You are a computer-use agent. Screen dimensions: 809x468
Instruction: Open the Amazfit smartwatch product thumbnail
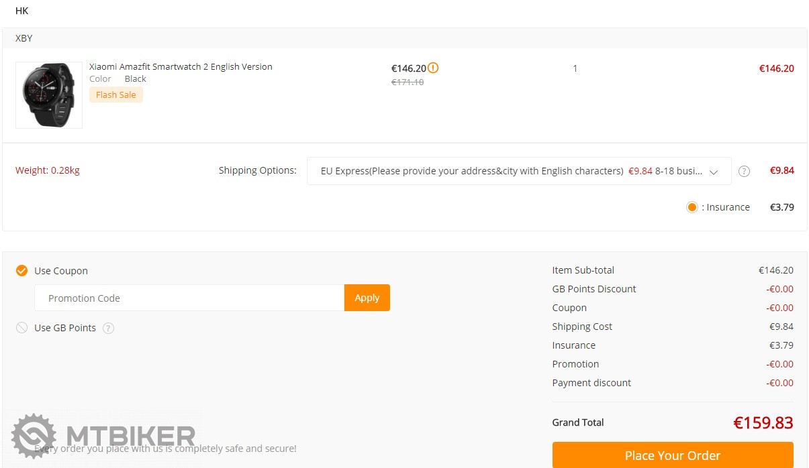coord(49,95)
